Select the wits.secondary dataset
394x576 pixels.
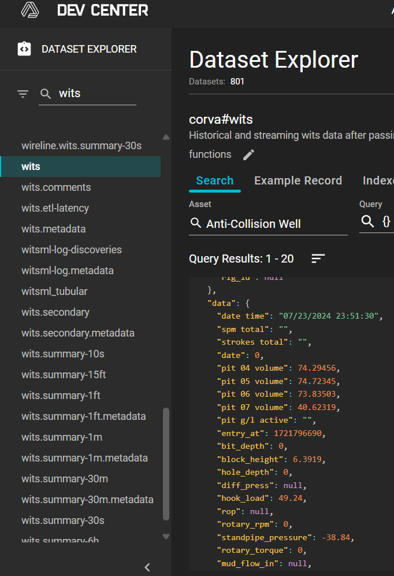click(55, 312)
